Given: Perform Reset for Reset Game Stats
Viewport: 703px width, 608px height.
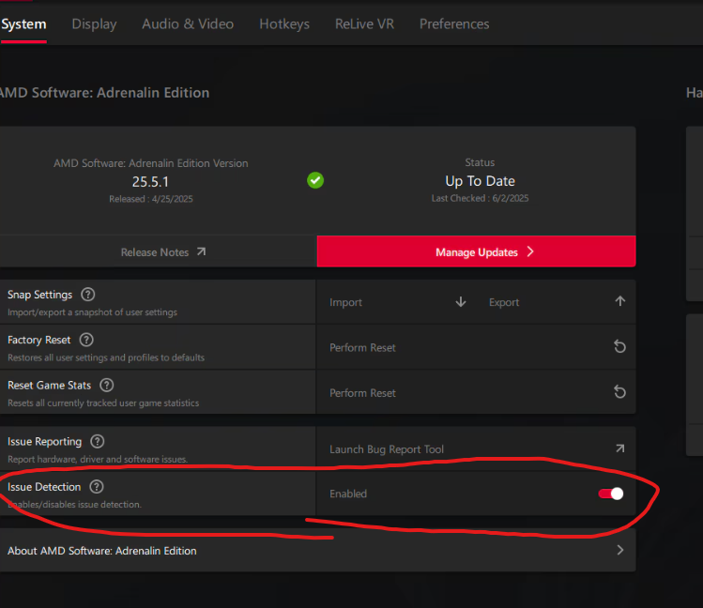Looking at the screenshot, I should (476, 392).
